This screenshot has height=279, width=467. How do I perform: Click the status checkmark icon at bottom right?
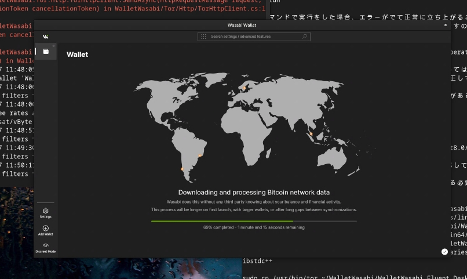tap(444, 252)
